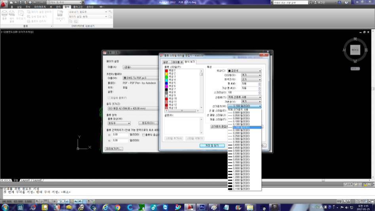This screenshot has width=375, height=211.
Task: Toggle the Center the plot checkbox
Action: pos(143,135)
